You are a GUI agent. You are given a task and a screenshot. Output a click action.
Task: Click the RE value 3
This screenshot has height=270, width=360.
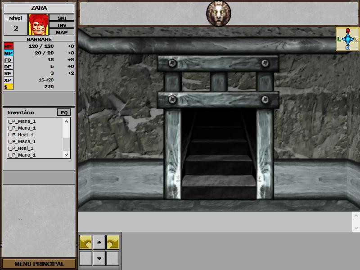(52, 73)
